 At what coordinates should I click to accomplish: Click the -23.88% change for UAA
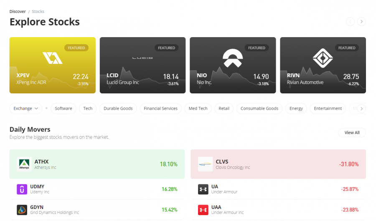[x=350, y=210]
